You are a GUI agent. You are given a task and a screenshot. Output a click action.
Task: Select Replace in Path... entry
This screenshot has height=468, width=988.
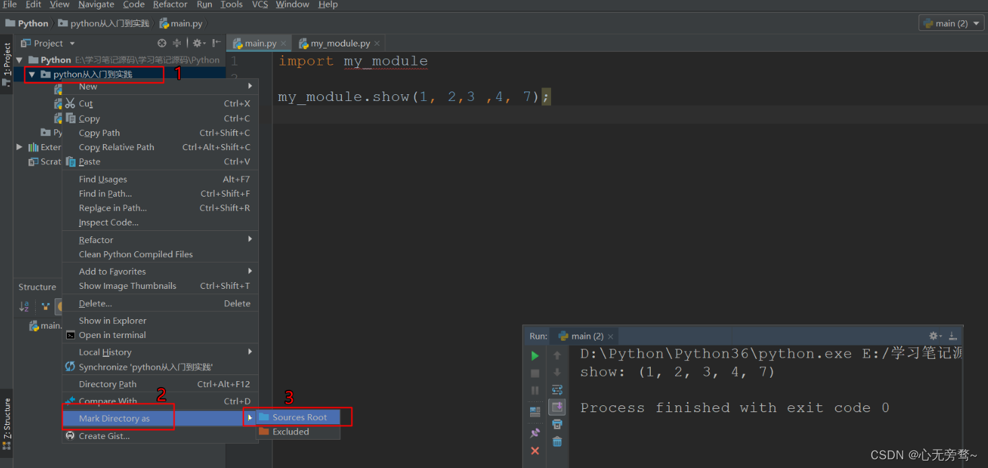pos(161,208)
